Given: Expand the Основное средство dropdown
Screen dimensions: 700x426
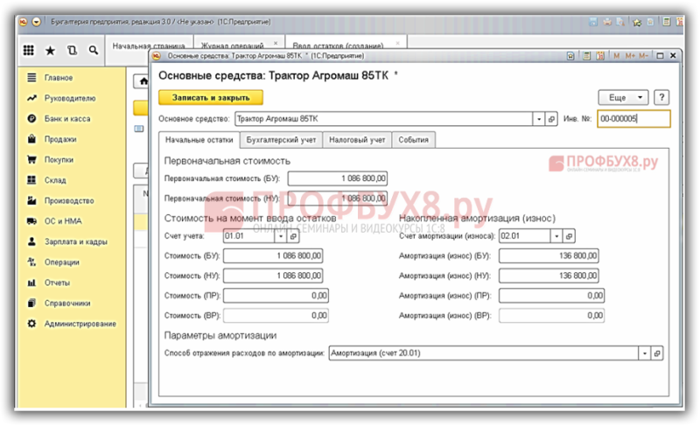Looking at the screenshot, I should 539,119.
